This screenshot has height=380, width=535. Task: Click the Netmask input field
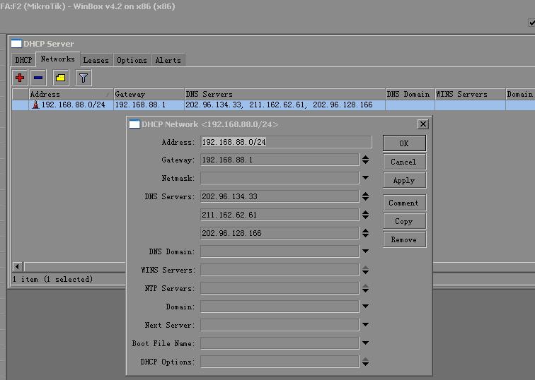pyautogui.click(x=280, y=178)
